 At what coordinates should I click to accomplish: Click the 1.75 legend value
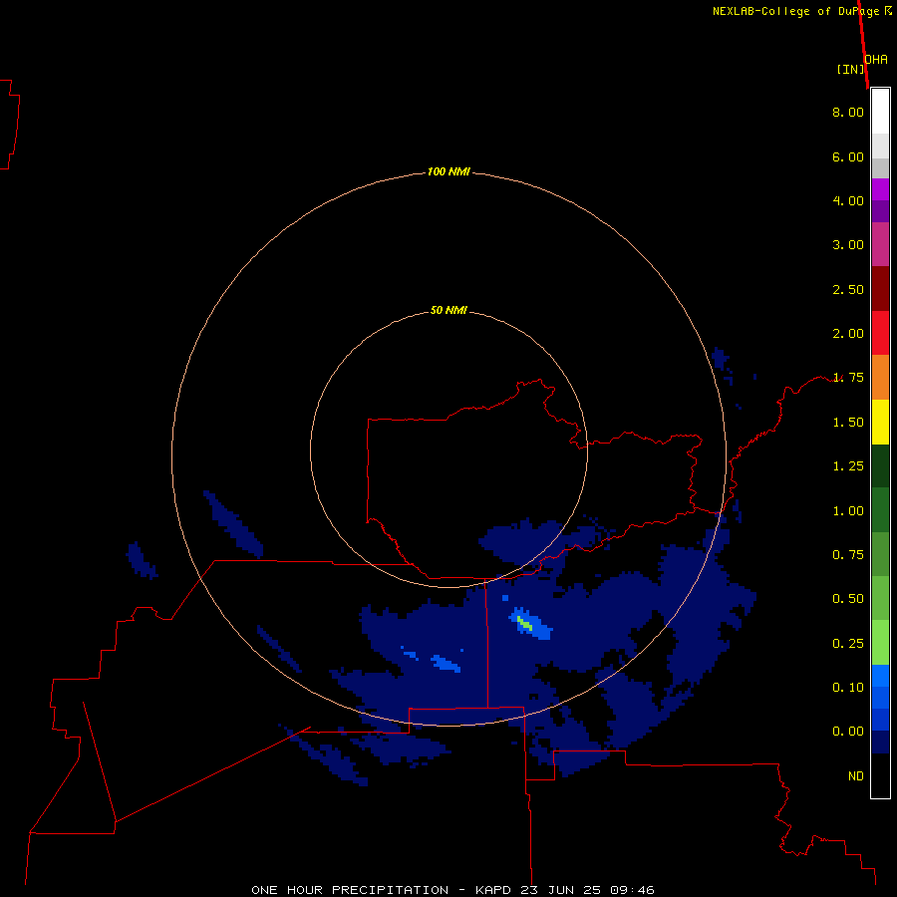848,378
